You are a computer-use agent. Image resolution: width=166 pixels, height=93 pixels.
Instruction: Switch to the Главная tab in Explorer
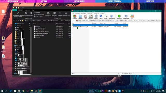[20, 10]
